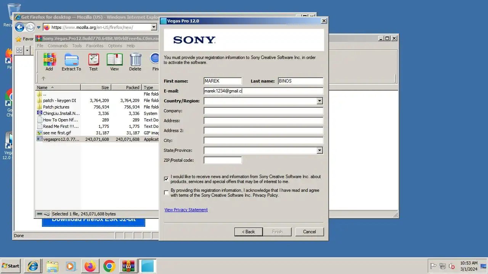Click the Action Center flag tray icon
This screenshot has width=488, height=274.
433,266
